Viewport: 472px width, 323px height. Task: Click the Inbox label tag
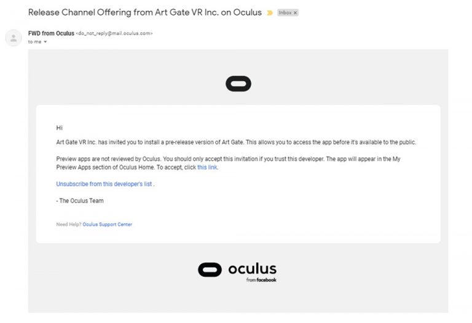pyautogui.click(x=288, y=13)
